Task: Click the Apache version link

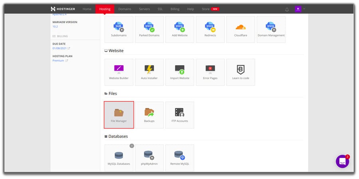Action: pos(59,14)
